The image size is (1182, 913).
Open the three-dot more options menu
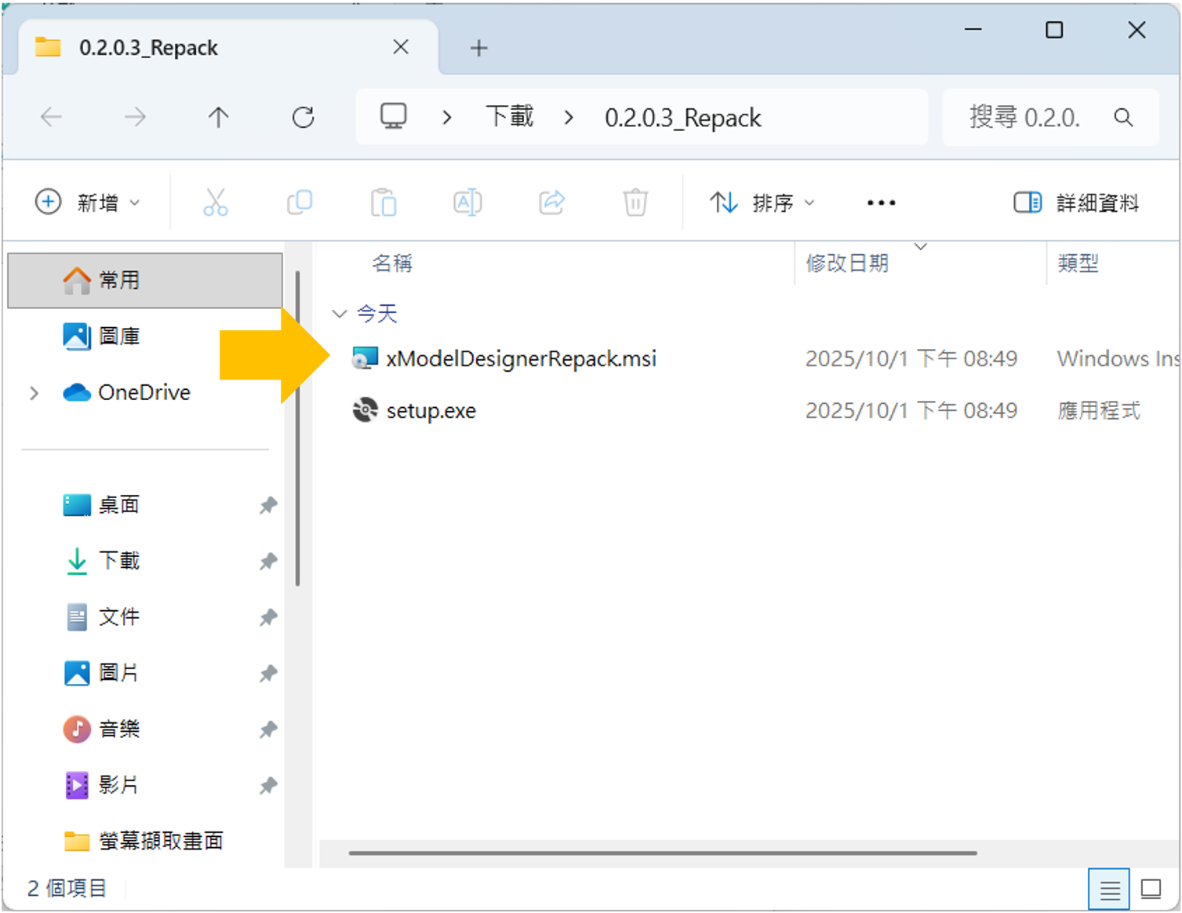click(x=881, y=203)
